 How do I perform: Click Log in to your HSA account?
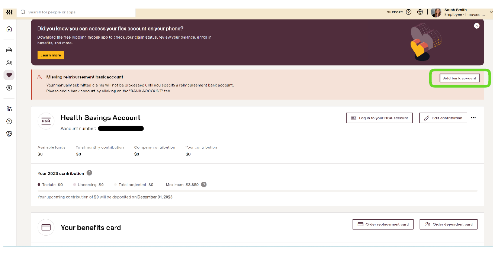pos(379,118)
